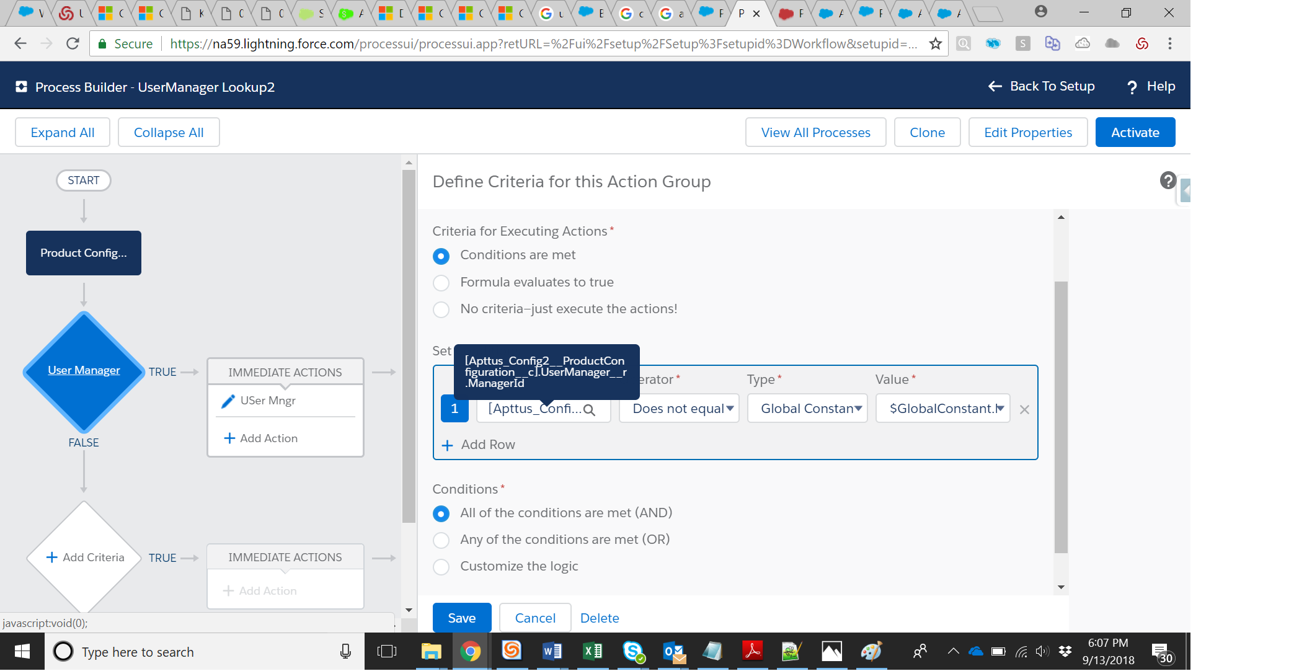Image resolution: width=1312 pixels, height=671 pixels.
Task: Click the Delete link
Action: [x=600, y=618]
